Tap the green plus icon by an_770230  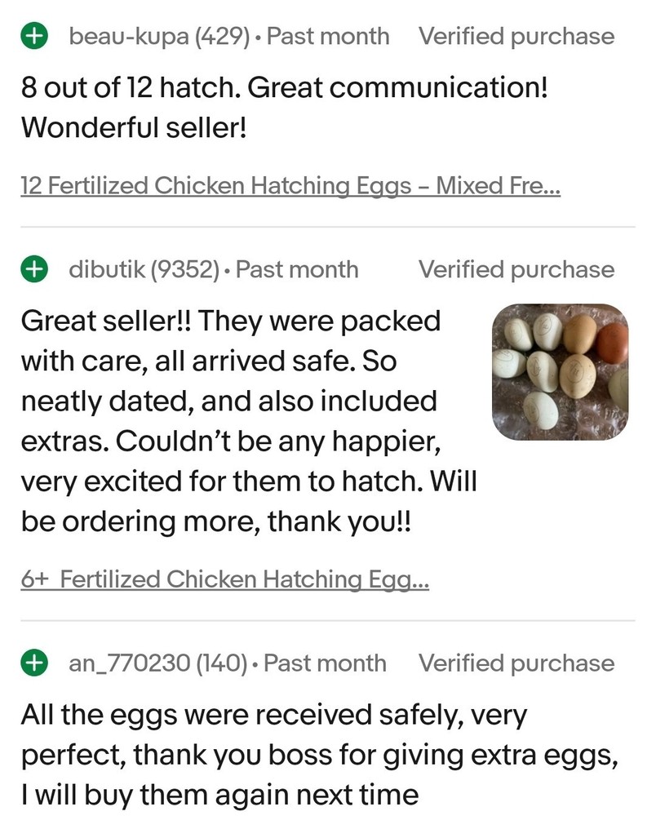(34, 663)
